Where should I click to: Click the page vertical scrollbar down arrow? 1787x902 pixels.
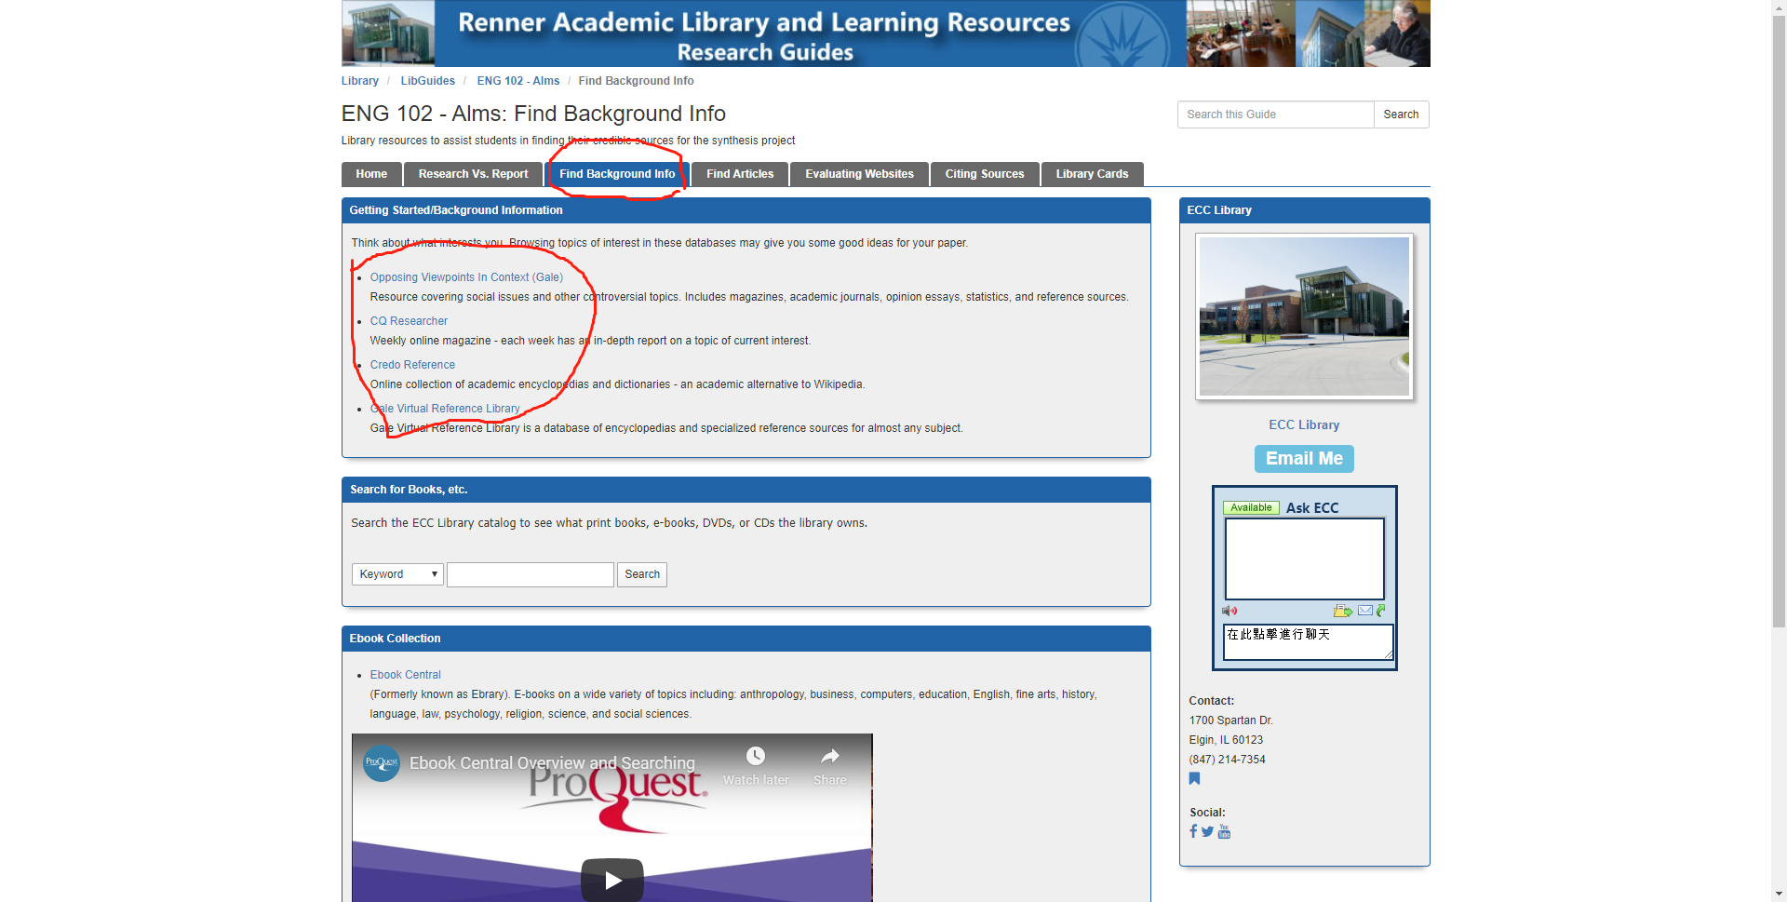click(x=1779, y=894)
